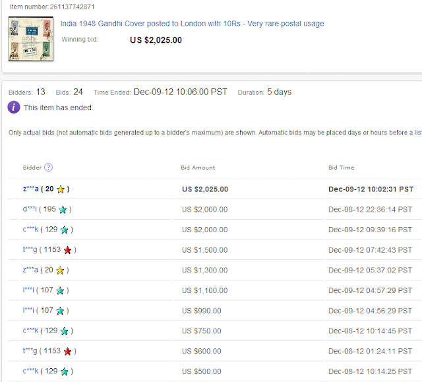Open bidder t***g on the $600.00 row
Image resolution: width=422 pixels, height=382 pixels.
pos(30,351)
